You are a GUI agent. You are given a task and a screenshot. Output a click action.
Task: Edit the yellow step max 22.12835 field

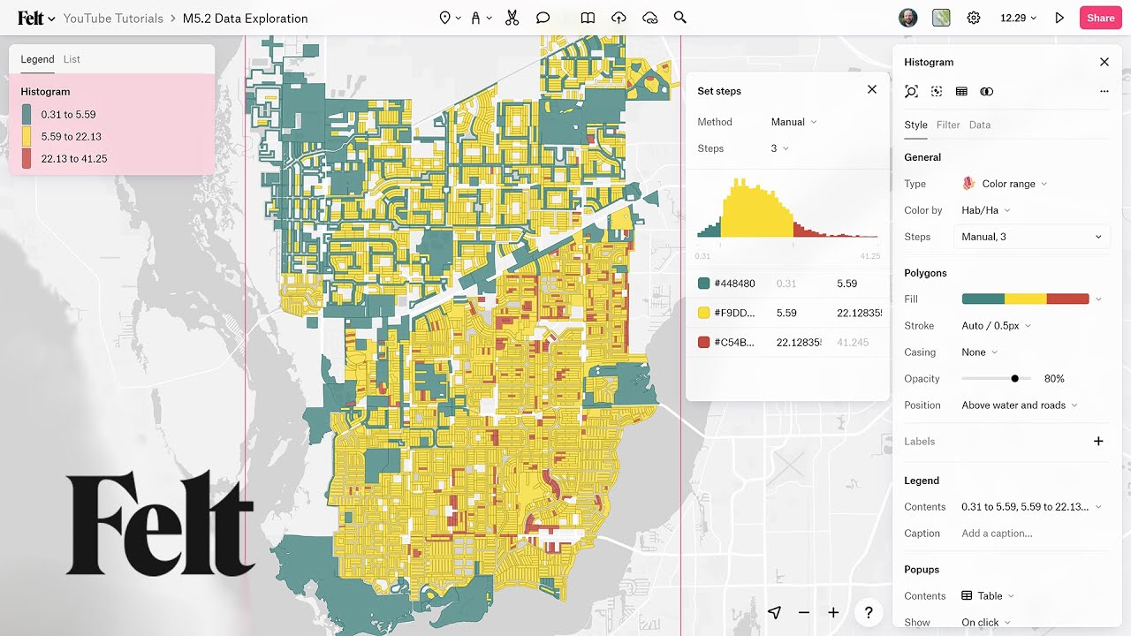point(858,313)
